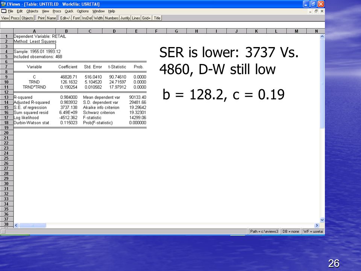Click the C coefficient 46828.71

pyautogui.click(x=69, y=77)
